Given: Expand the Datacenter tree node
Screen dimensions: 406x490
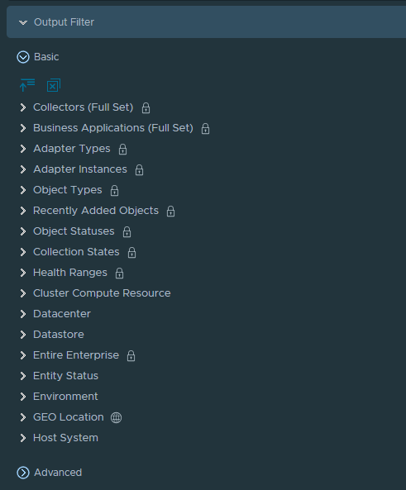Looking at the screenshot, I should [23, 314].
